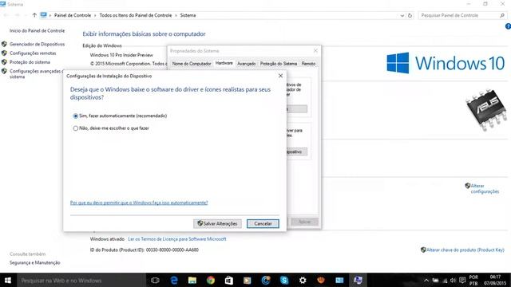Go to Início do Painel de Controle
The height and width of the screenshot is (287, 511).
pos(38,30)
